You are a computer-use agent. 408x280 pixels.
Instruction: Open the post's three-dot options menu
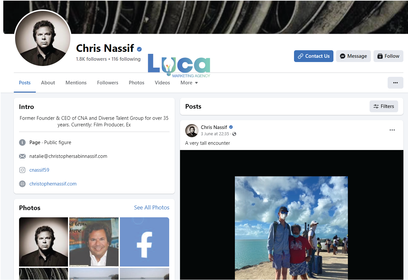click(392, 130)
